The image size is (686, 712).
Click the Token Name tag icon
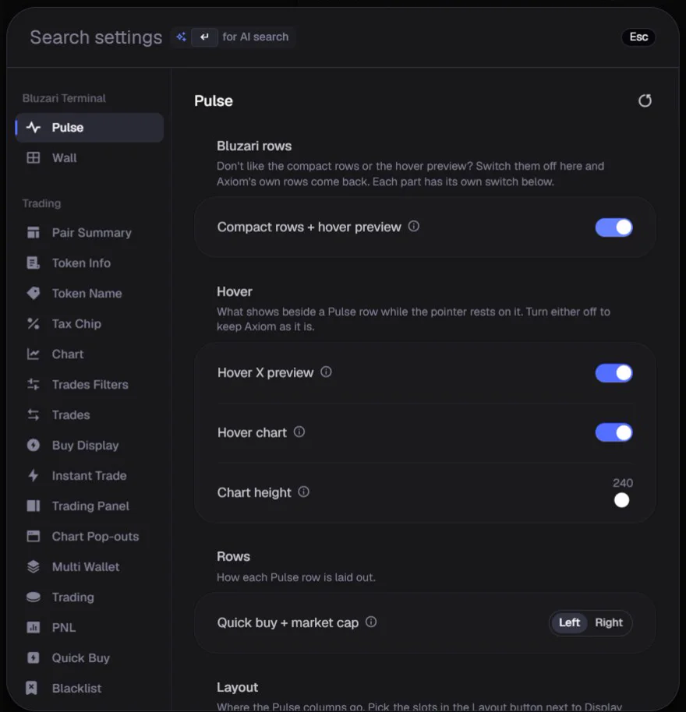(x=34, y=294)
